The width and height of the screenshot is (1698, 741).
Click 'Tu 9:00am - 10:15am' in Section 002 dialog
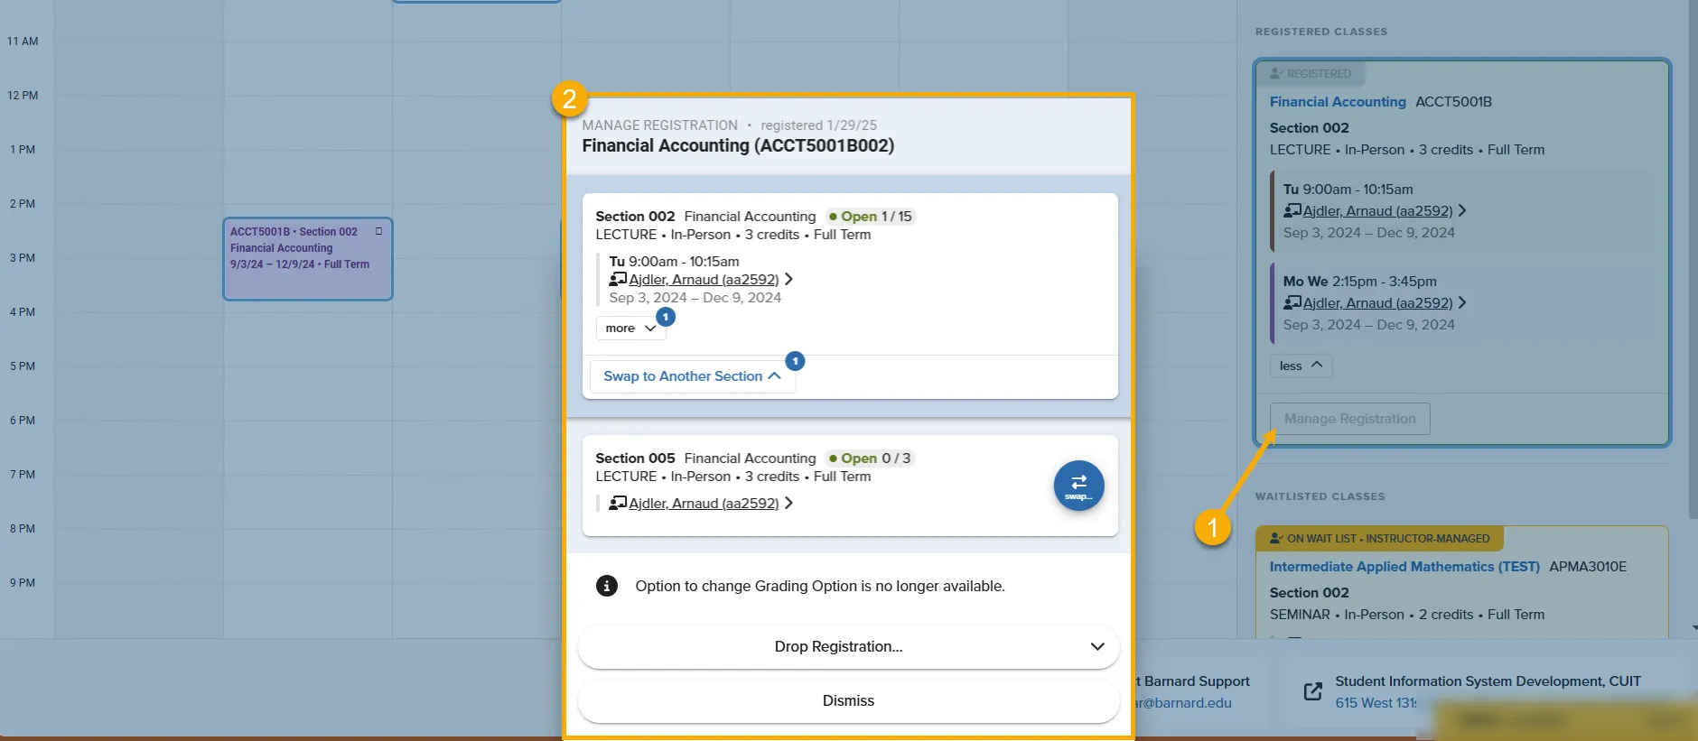674,262
